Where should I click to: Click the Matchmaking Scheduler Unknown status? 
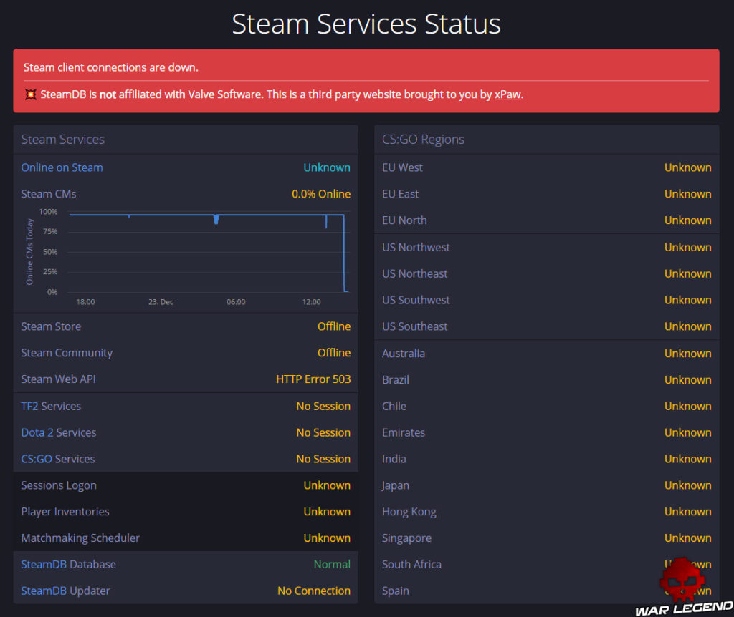(327, 538)
